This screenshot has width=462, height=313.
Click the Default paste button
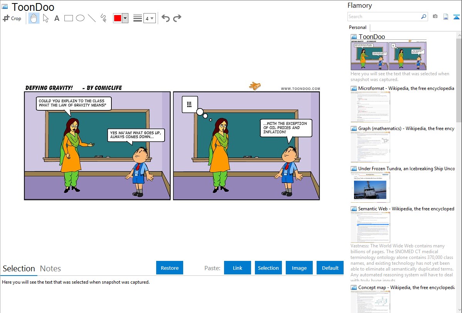click(330, 267)
